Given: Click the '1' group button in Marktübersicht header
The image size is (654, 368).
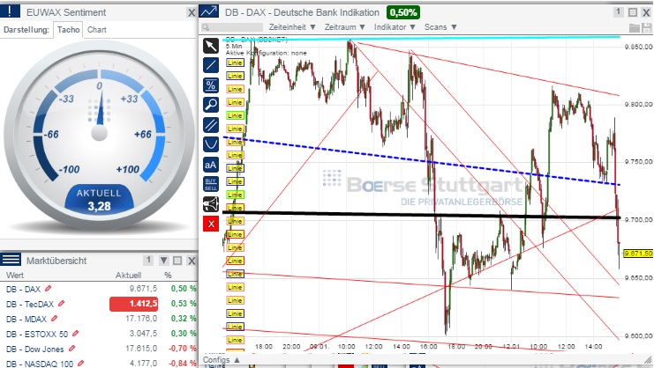Looking at the screenshot, I should 148,261.
